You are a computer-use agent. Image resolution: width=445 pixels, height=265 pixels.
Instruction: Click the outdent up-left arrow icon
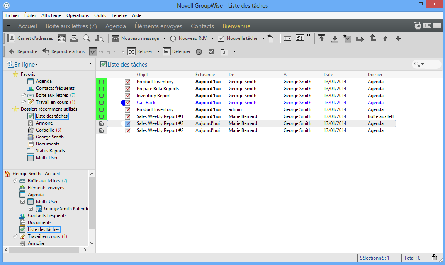tap(373, 38)
